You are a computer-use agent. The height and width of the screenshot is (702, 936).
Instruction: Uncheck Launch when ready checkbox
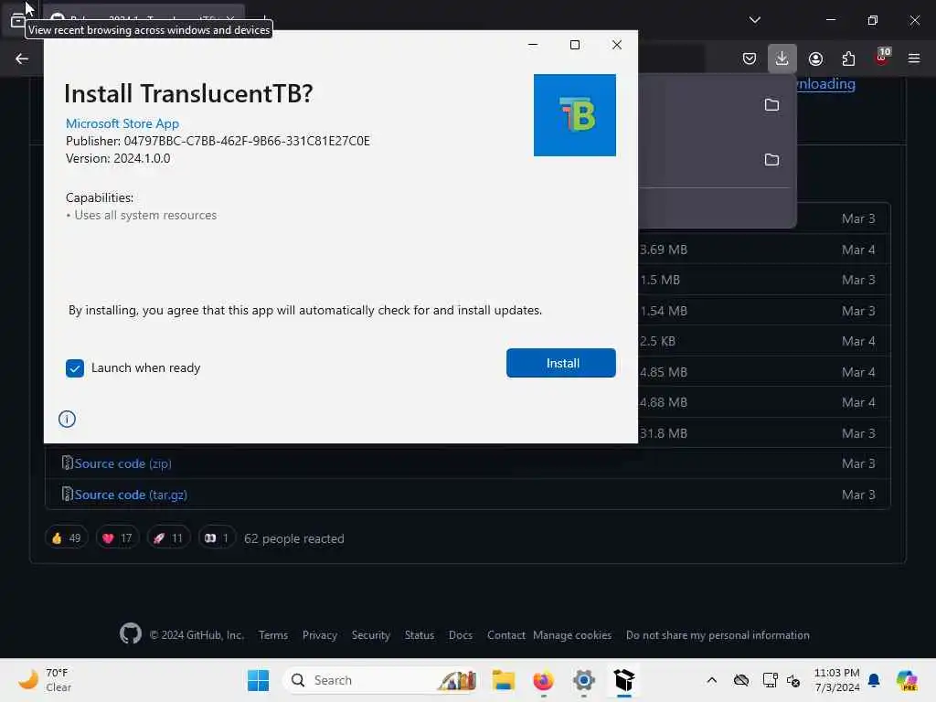coord(75,368)
